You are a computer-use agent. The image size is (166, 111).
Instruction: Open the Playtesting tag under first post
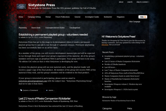[x=48, y=37]
